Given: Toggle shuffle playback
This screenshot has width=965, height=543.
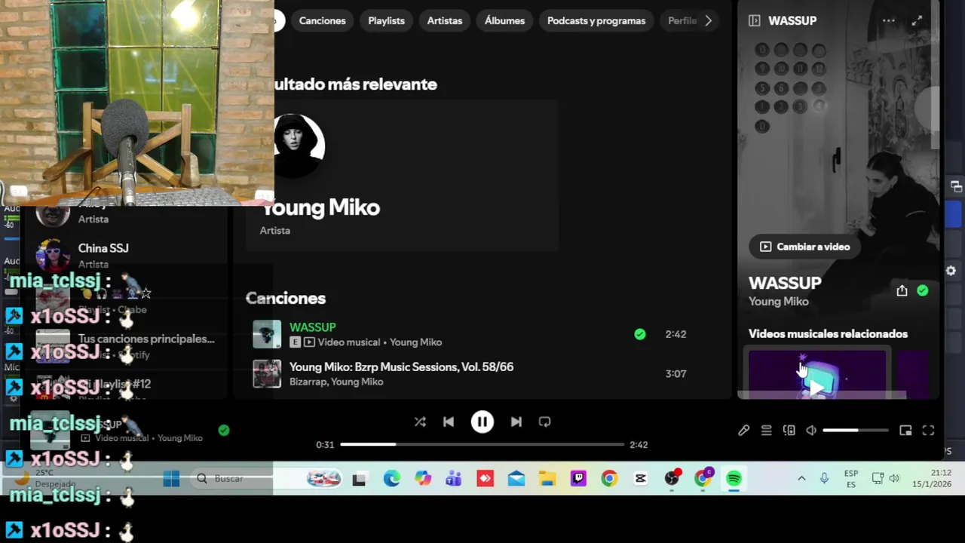Looking at the screenshot, I should click(420, 422).
